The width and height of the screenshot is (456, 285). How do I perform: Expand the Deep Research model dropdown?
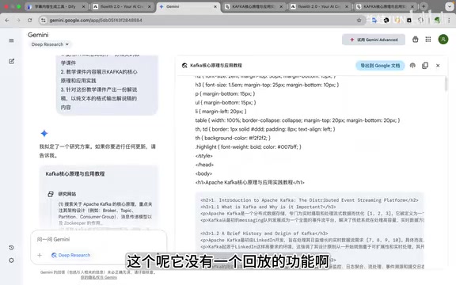50,44
